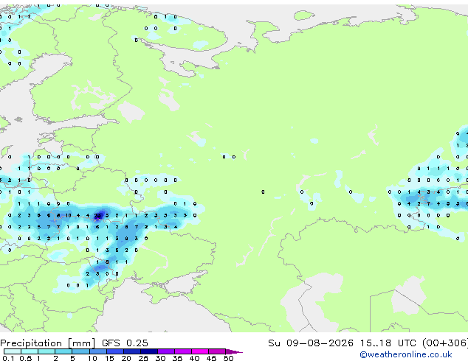468x361 pixels.
Task: Click the '35' legend scale label
Action: point(177,358)
